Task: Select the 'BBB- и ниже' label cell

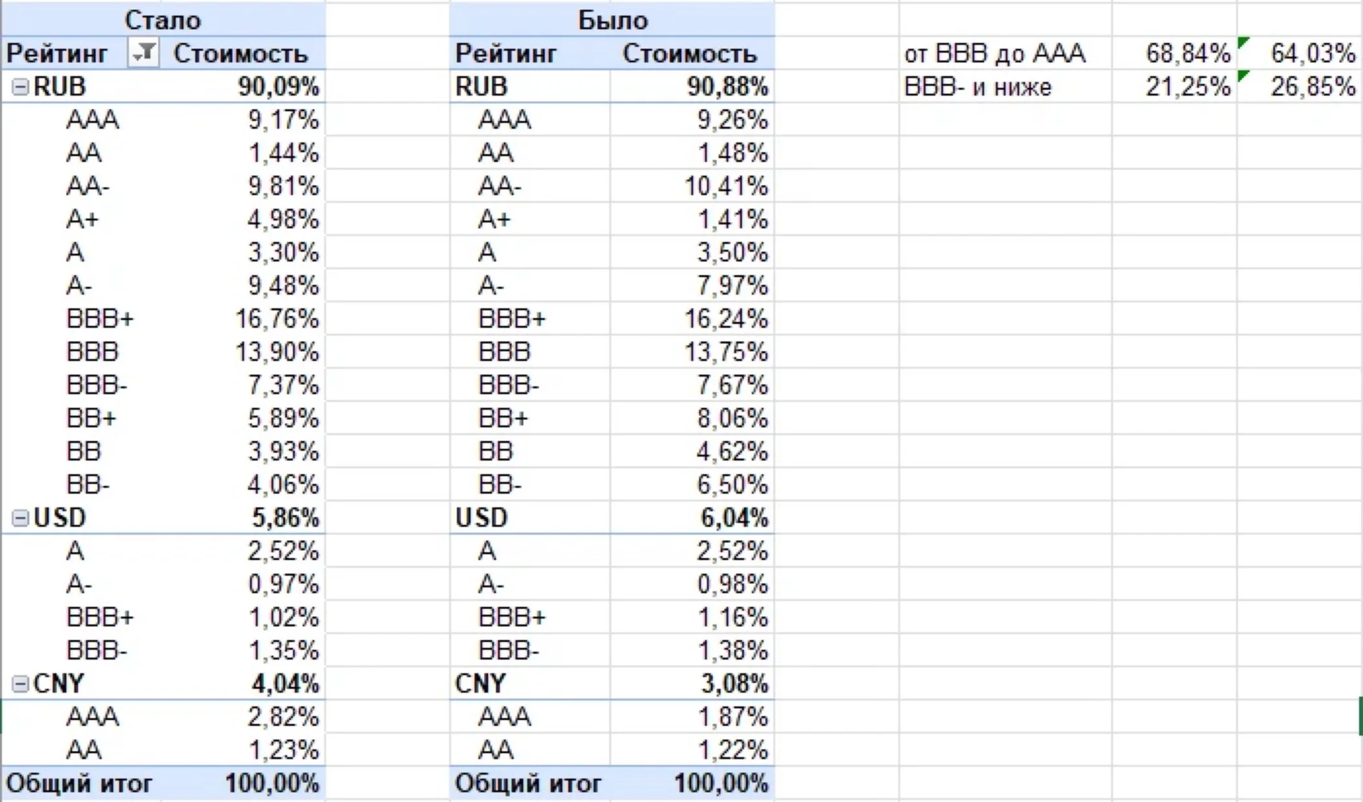Action: [x=1006, y=86]
